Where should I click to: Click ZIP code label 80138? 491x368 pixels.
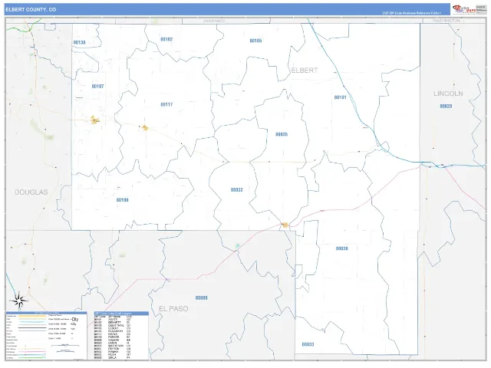tap(79, 42)
